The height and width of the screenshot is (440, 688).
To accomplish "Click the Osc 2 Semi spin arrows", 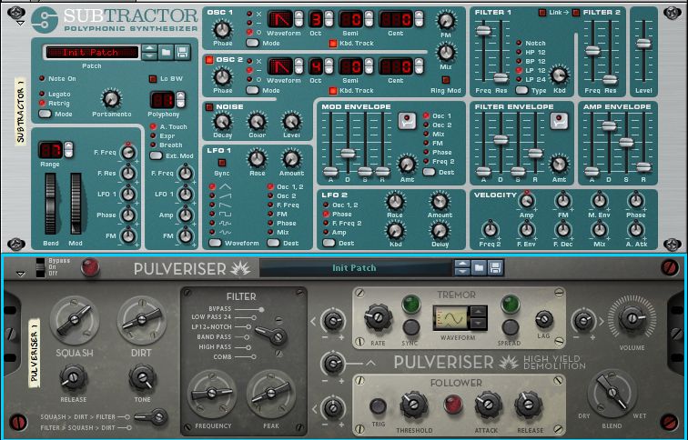I will tap(369, 66).
